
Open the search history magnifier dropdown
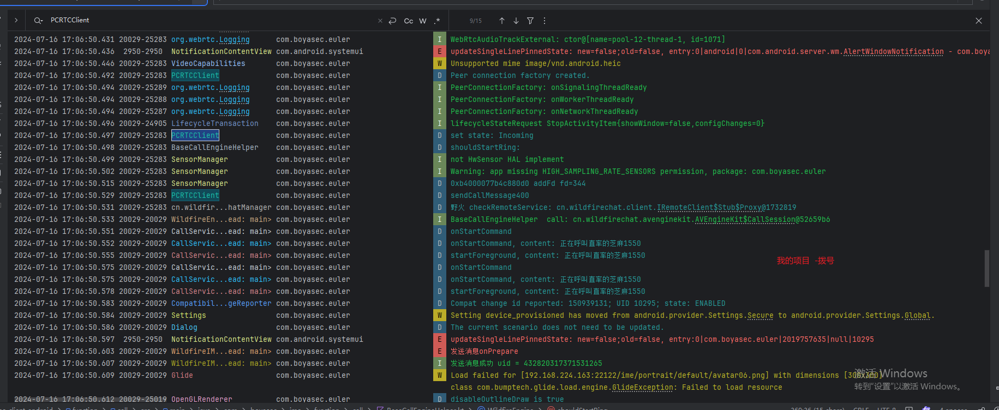(x=38, y=21)
